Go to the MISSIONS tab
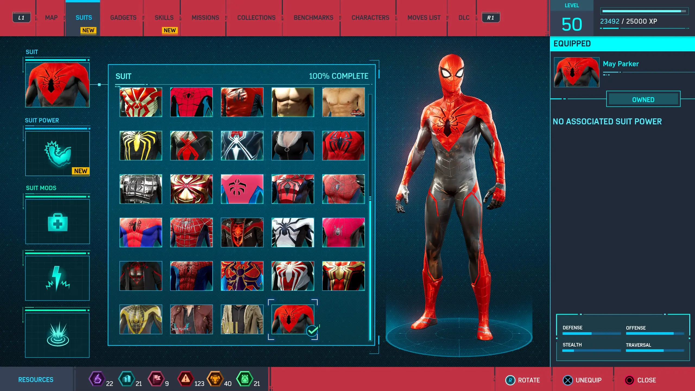 coord(205,18)
